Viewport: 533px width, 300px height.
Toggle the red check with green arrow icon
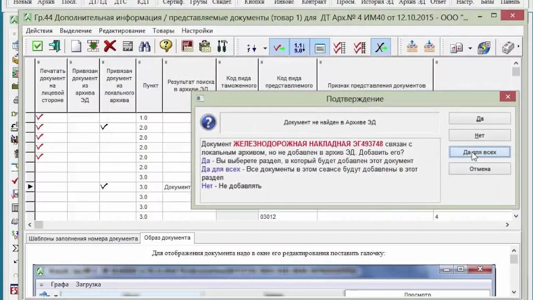click(279, 47)
